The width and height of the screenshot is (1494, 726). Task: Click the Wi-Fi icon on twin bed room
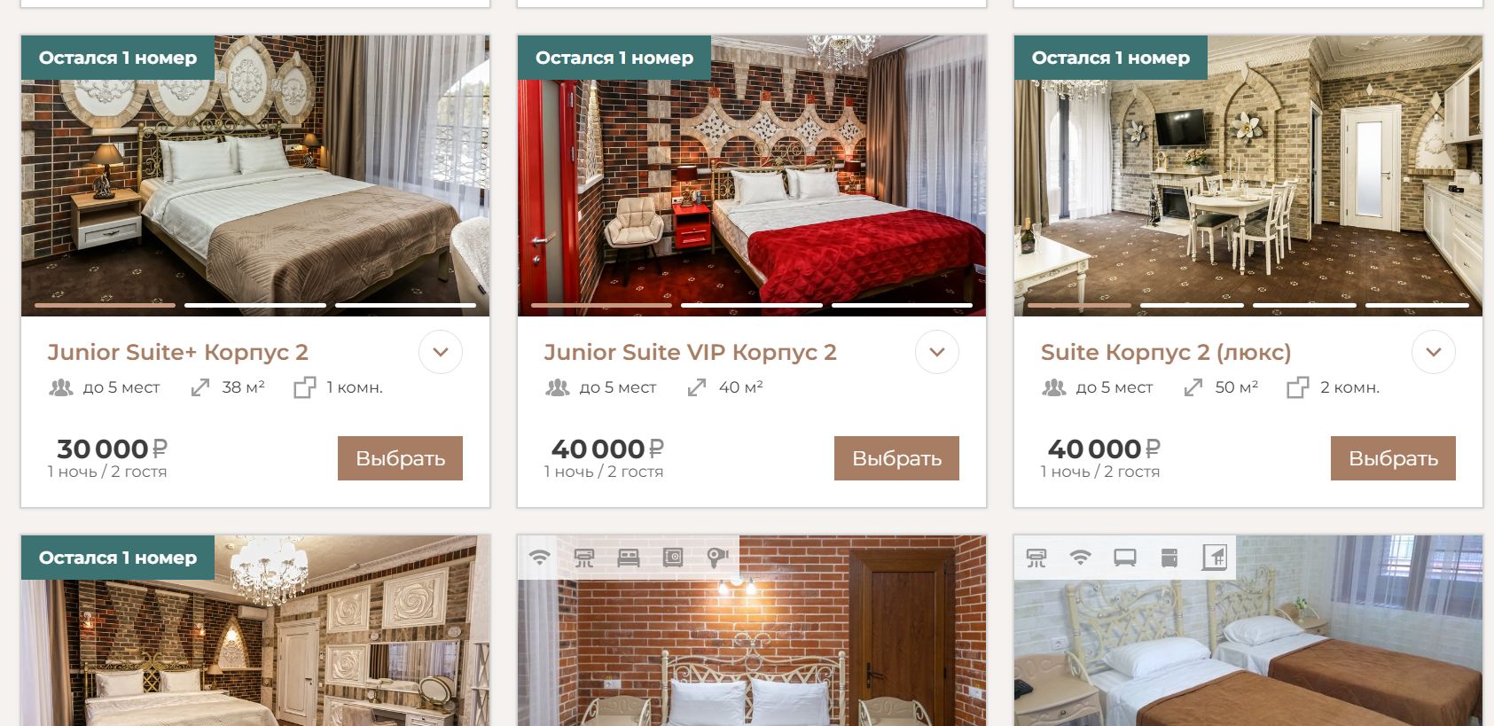(x=1080, y=558)
